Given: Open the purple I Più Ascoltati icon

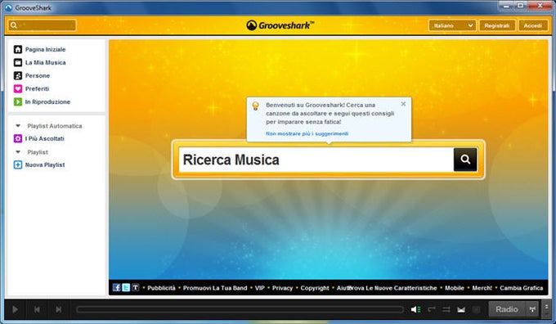Looking at the screenshot, I should click(18, 138).
